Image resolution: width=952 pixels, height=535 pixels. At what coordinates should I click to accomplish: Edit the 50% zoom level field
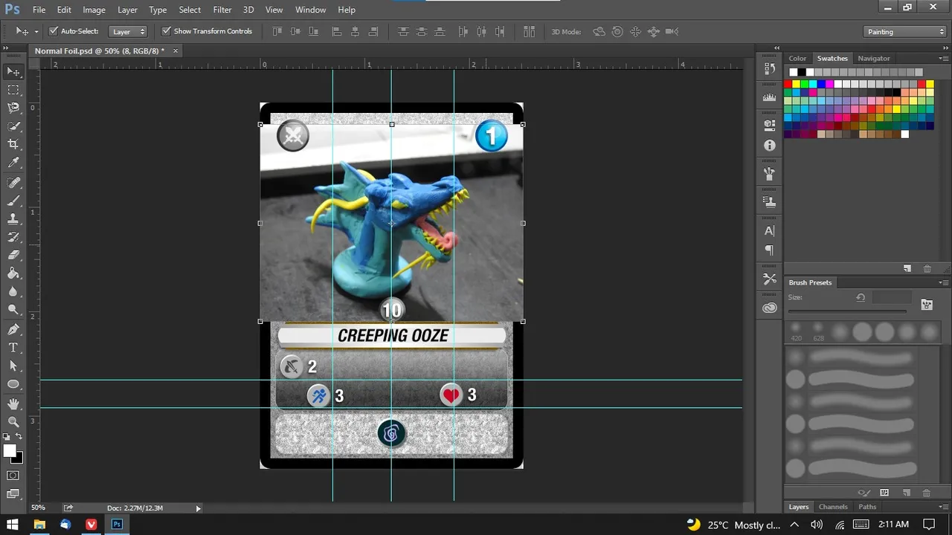(x=39, y=508)
